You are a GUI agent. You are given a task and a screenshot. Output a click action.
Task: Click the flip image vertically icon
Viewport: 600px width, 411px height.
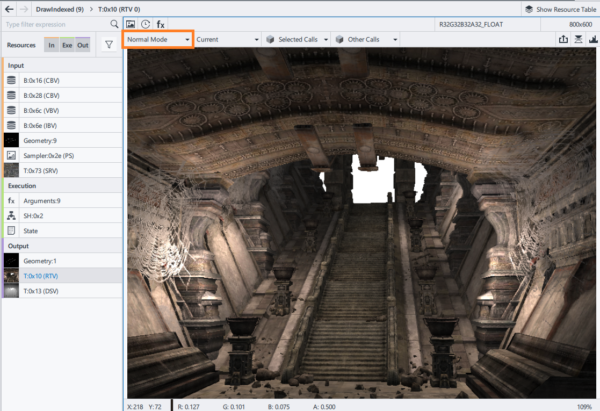pos(579,39)
